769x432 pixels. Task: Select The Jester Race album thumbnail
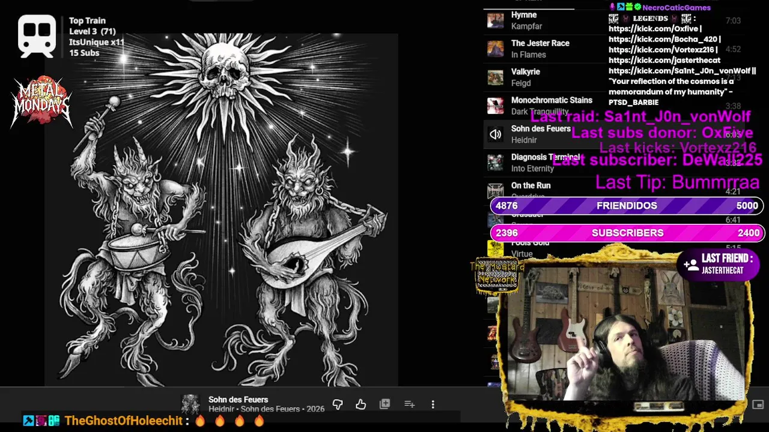coord(495,49)
